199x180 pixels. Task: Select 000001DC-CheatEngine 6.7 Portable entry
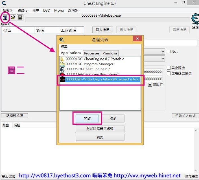100,59
